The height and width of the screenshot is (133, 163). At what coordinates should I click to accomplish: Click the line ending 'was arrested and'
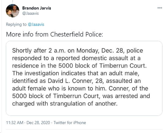tap(81, 96)
